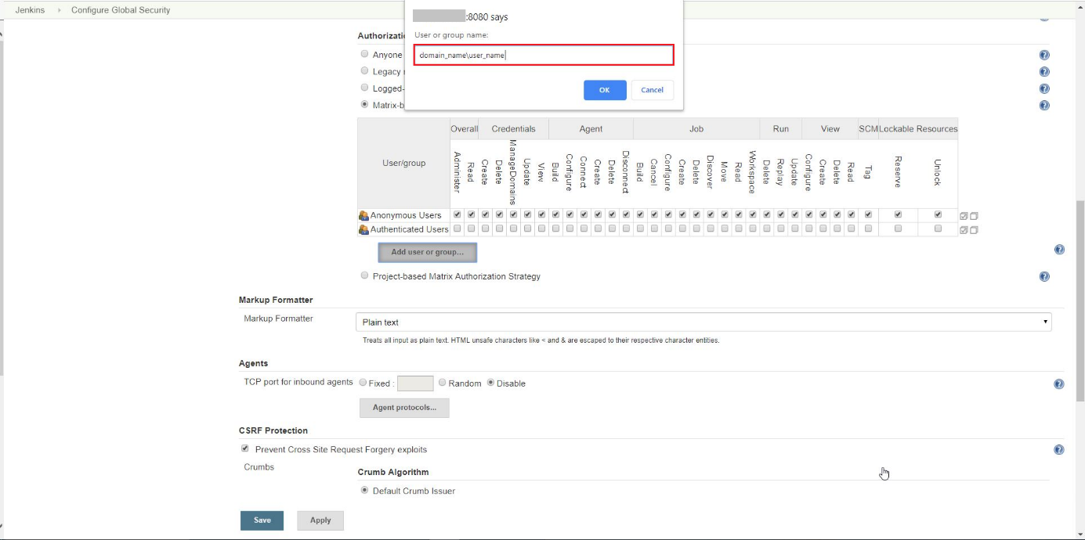Click breadcrumb arrow after Jenkins
This screenshot has height=540, width=1085.
pyautogui.click(x=60, y=10)
